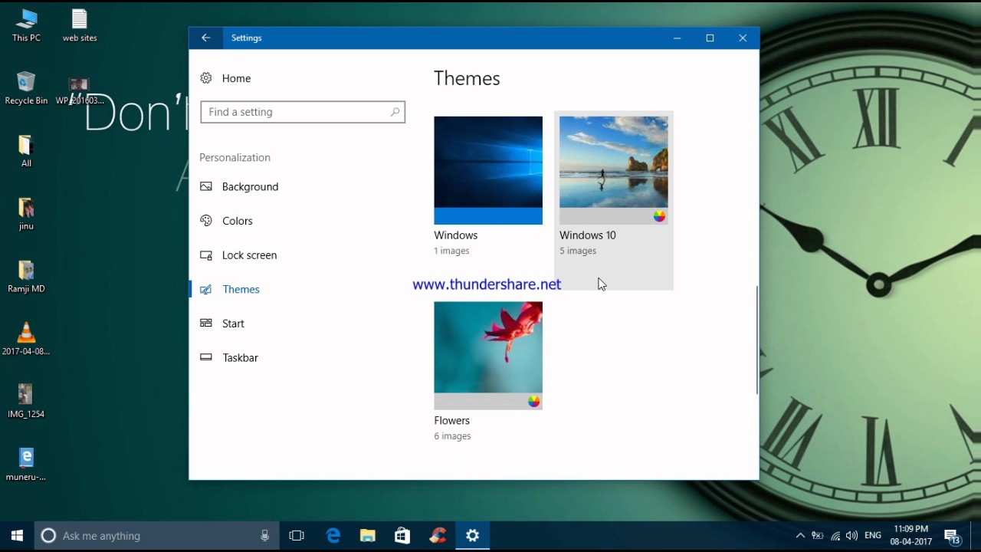Select the VLC 2017-04-08 desktop file

[26, 339]
